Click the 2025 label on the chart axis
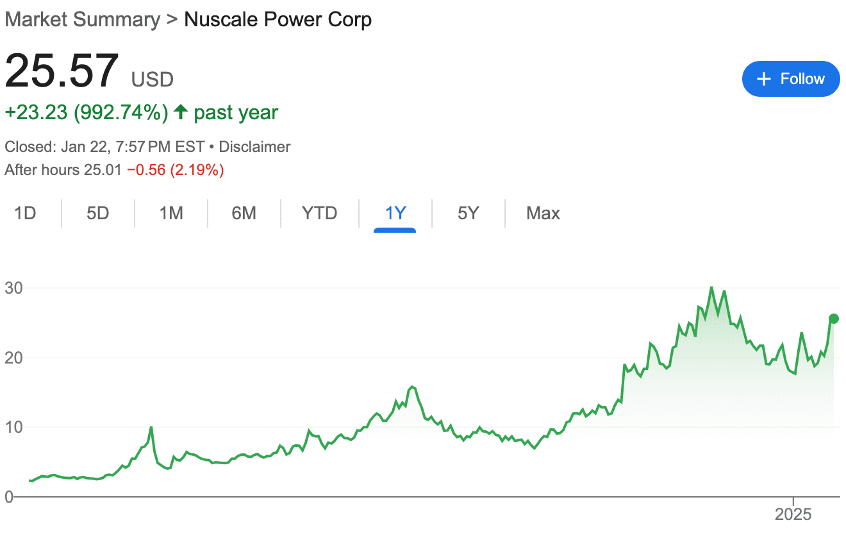The height and width of the screenshot is (536, 846). [793, 514]
